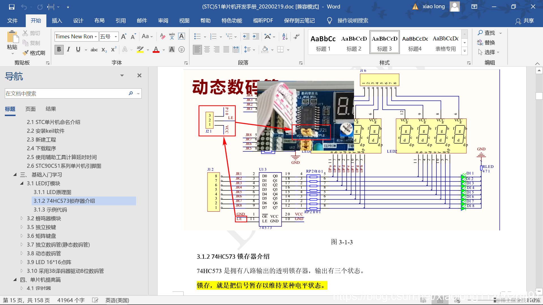Open the Times New Roman font dropdown
Viewport: 543px width, 305px height.
[x=96, y=37]
